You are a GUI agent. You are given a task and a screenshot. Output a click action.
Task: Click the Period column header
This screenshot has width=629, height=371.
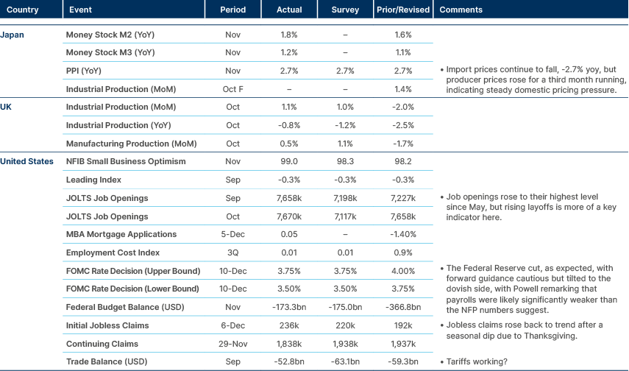click(x=233, y=10)
